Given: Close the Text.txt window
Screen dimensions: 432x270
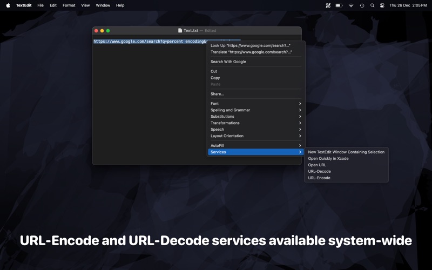Looking at the screenshot, I should point(96,31).
